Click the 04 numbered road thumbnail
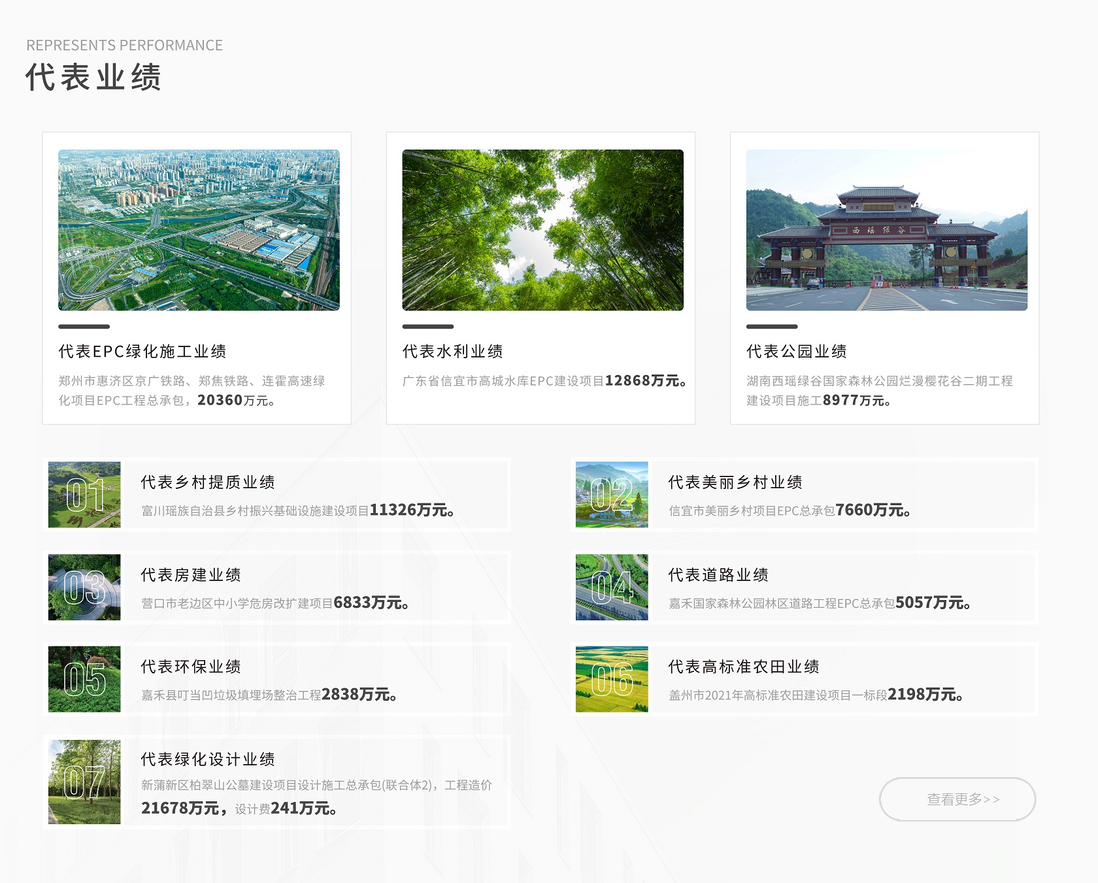Image resolution: width=1098 pixels, height=883 pixels. coord(612,587)
